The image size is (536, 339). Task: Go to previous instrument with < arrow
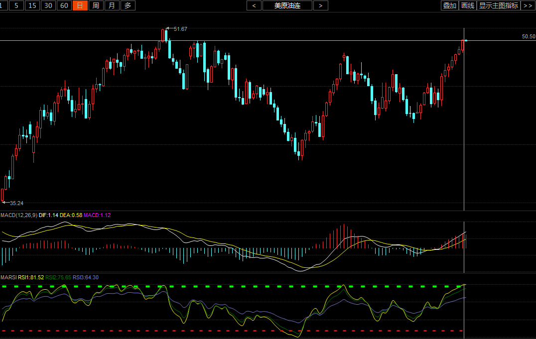point(254,5)
